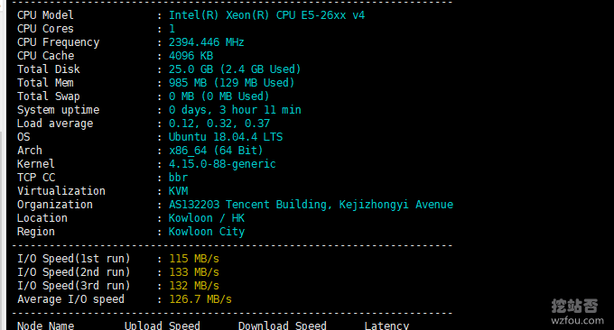This screenshot has height=330, width=614.
Task: Click the CPU Cores value 1
Action: pyautogui.click(x=172, y=29)
